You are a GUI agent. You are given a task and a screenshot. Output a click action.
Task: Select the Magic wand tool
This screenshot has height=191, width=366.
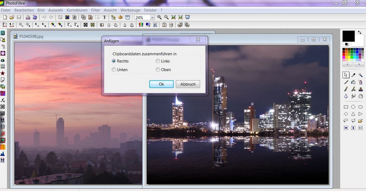pyautogui.click(x=360, y=75)
